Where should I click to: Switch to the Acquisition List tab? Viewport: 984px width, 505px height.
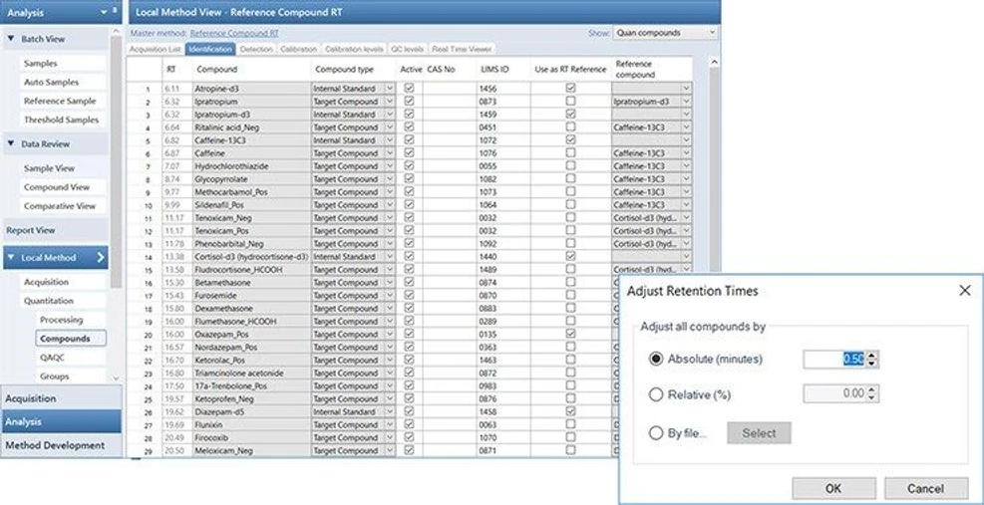156,48
